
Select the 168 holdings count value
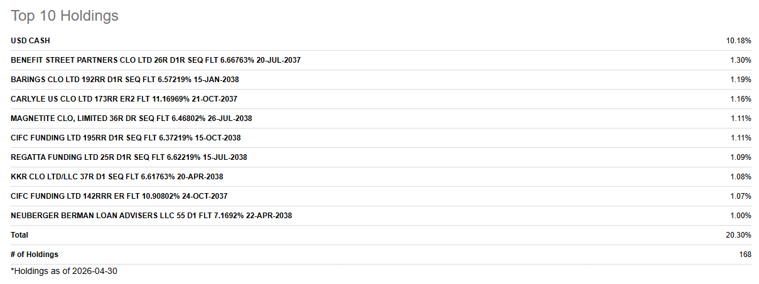click(x=745, y=255)
